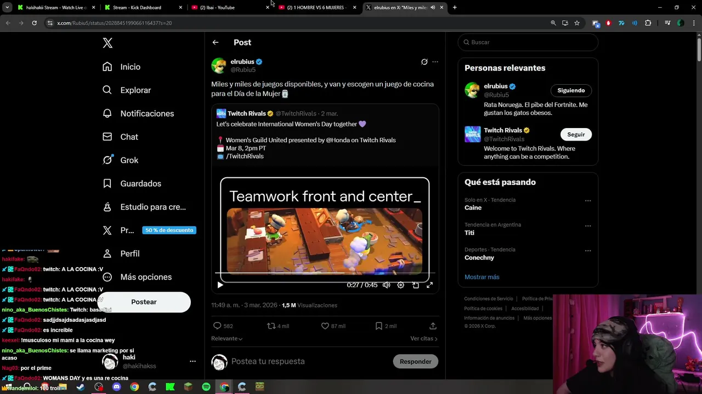Open @TwitchRivals handle in quoted post
The width and height of the screenshot is (702, 394).
(x=296, y=114)
